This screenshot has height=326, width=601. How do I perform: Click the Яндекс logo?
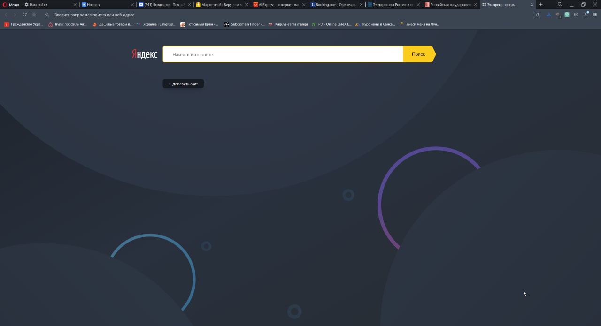click(x=145, y=54)
